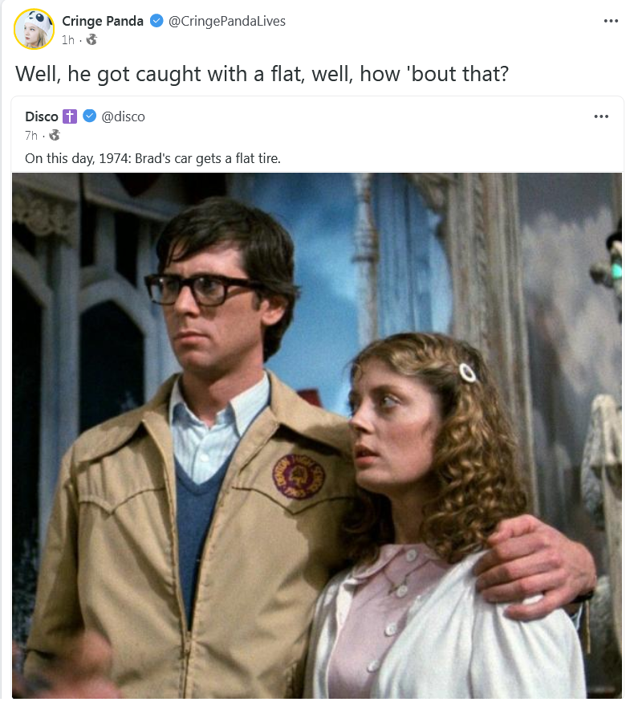Viewport: 630px width, 702px height.
Task: Open the movie still image of Brad and Janet
Action: coord(317,435)
